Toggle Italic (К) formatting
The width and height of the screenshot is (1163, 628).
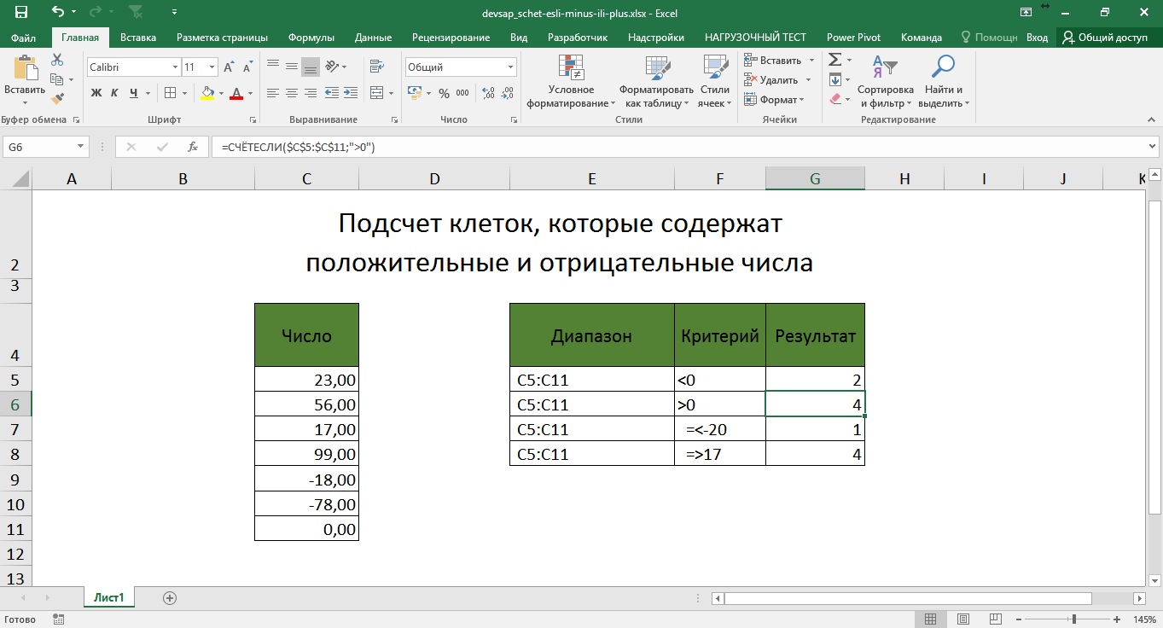[x=114, y=93]
